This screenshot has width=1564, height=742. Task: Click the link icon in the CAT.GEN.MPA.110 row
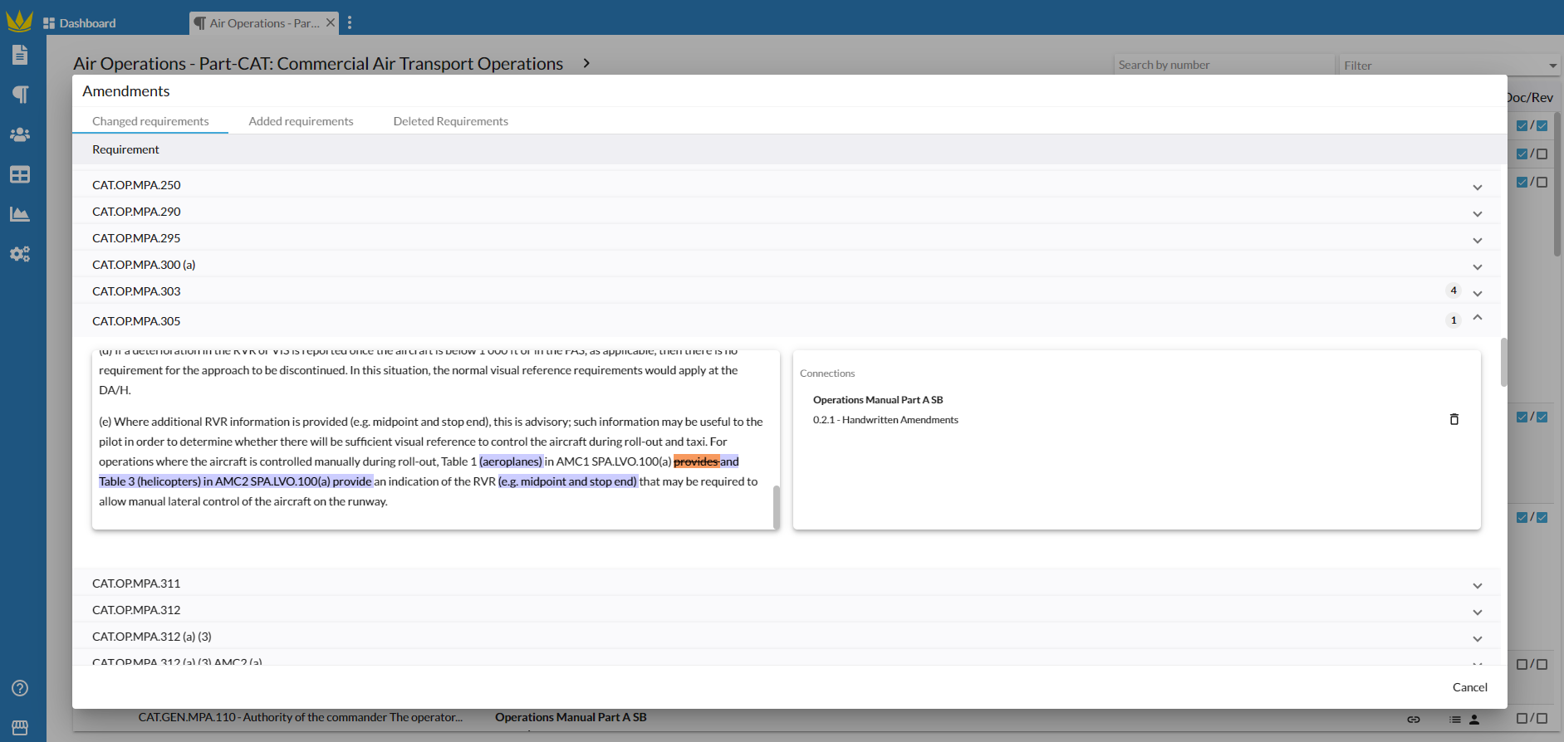[1414, 720]
